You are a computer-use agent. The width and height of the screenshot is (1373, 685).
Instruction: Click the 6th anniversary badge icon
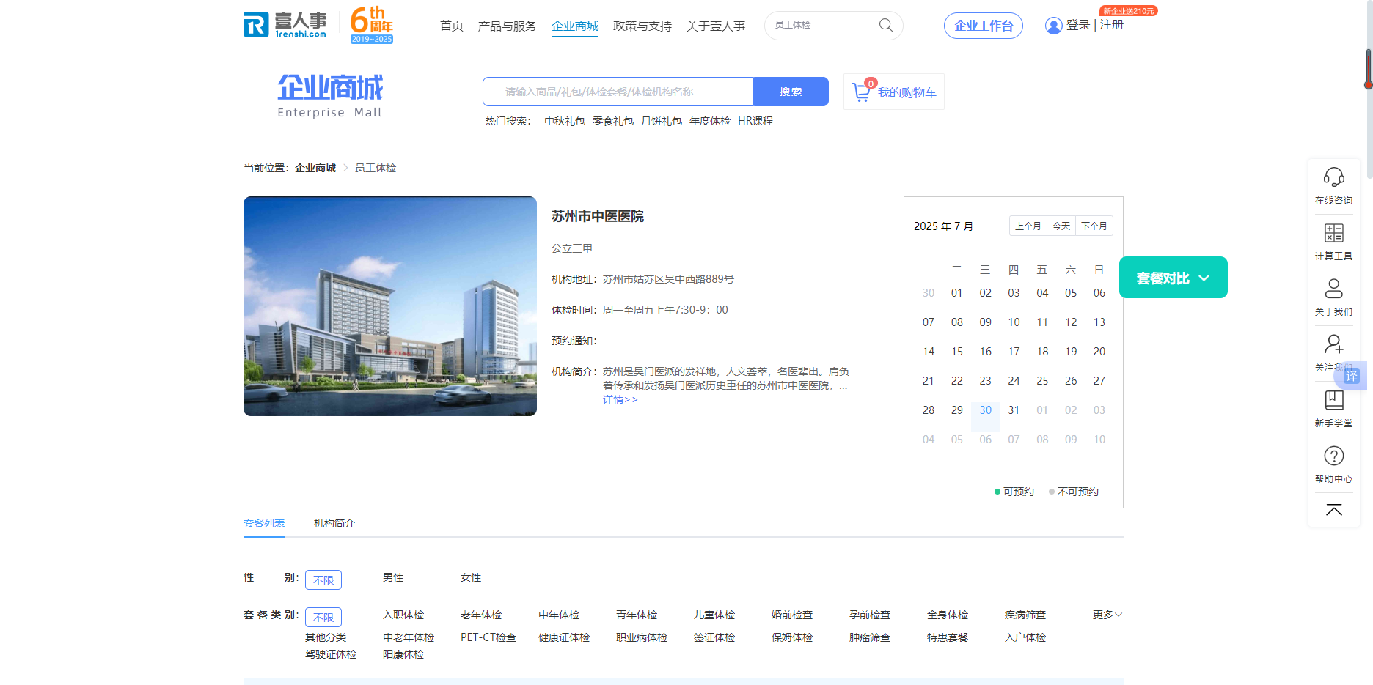[x=372, y=25]
